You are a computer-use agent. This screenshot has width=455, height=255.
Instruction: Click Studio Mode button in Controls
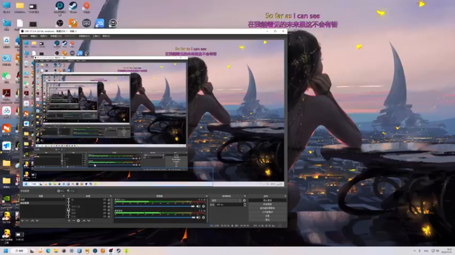coord(267,212)
